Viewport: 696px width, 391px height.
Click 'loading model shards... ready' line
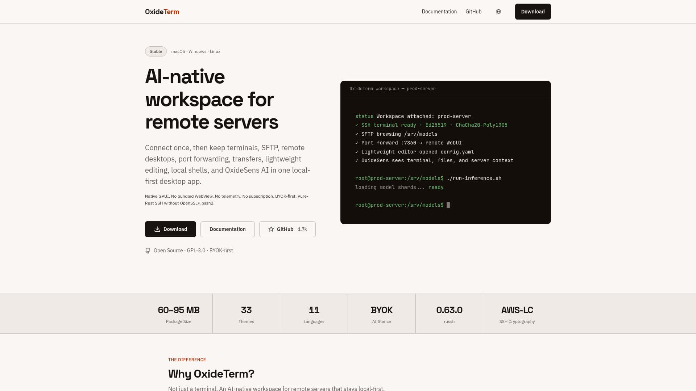(399, 187)
